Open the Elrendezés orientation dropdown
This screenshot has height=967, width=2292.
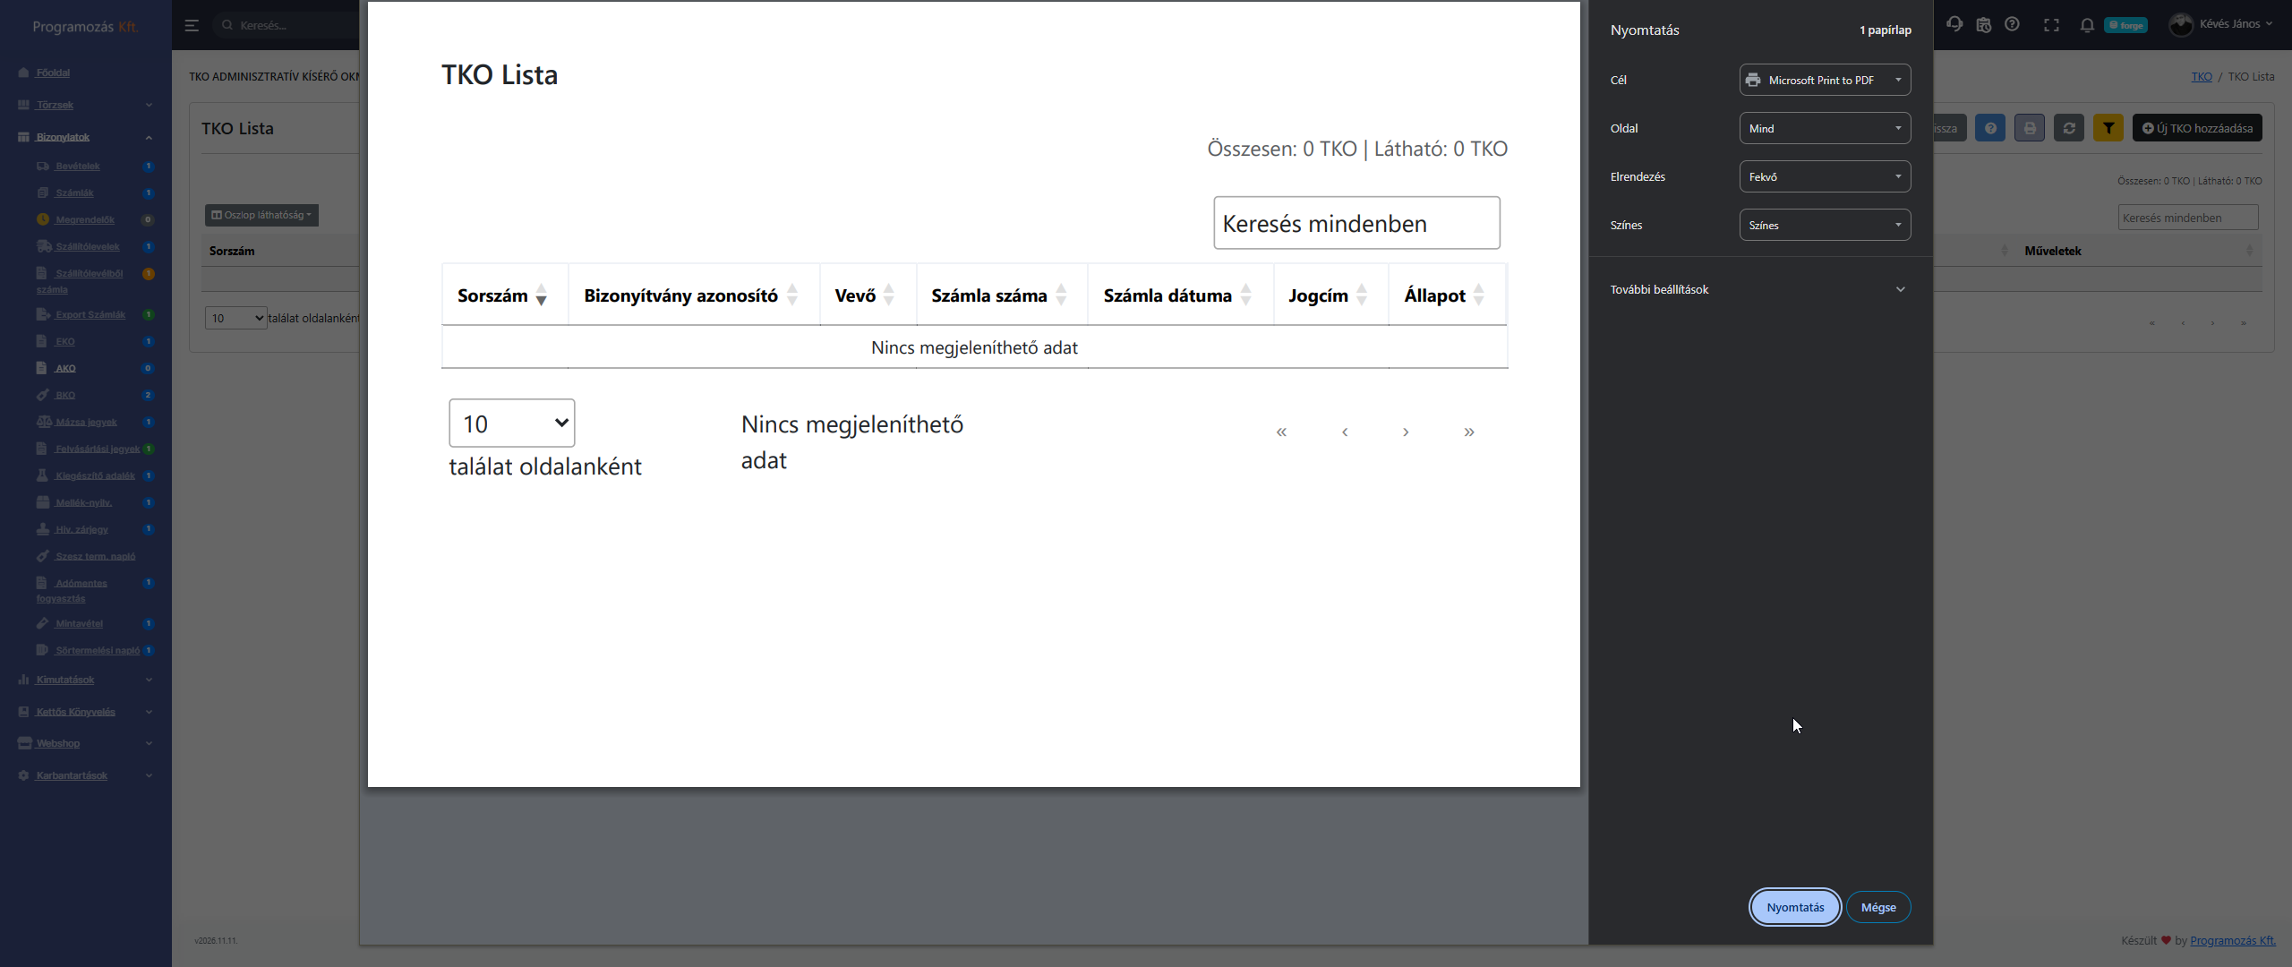point(1825,176)
